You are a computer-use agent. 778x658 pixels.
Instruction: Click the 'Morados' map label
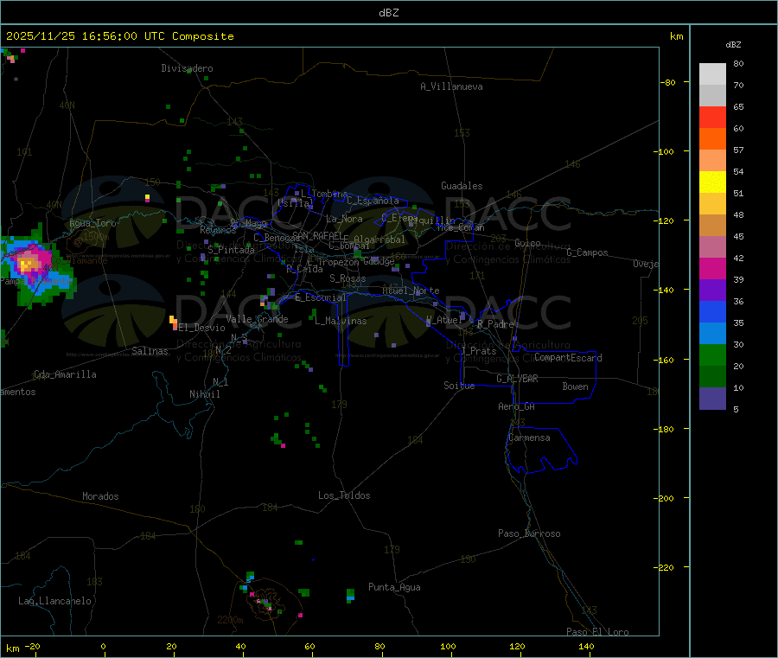pyautogui.click(x=101, y=496)
